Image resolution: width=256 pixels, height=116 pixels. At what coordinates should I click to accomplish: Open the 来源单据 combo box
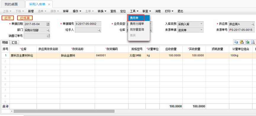(x=190, y=30)
